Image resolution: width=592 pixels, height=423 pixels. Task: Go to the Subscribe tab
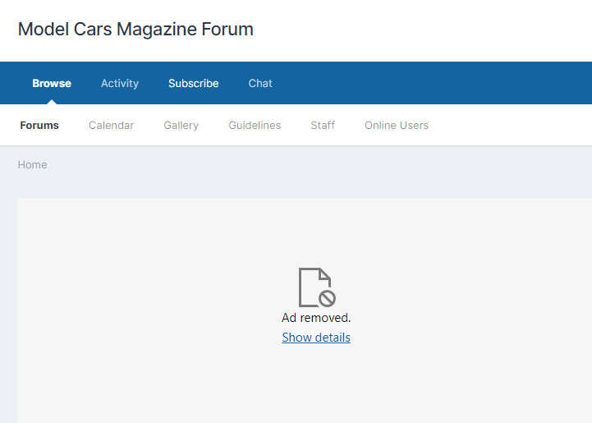(x=193, y=83)
